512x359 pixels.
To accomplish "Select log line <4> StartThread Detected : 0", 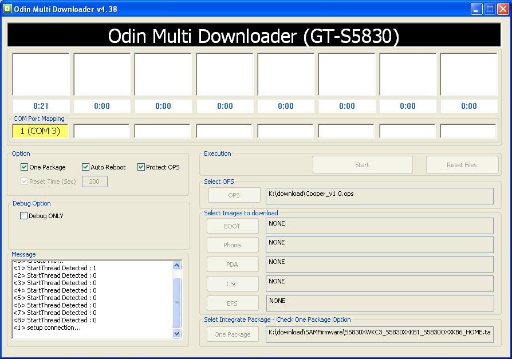I will [x=55, y=290].
